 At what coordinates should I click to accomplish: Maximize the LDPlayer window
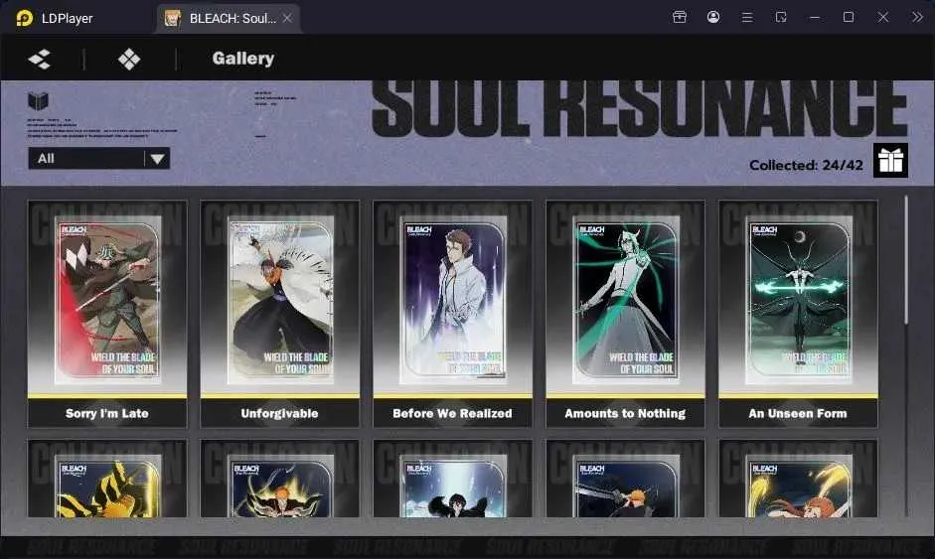pos(849,17)
